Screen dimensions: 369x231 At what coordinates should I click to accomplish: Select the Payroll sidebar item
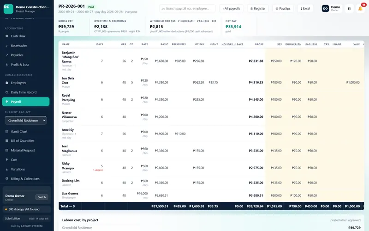coord(26,102)
